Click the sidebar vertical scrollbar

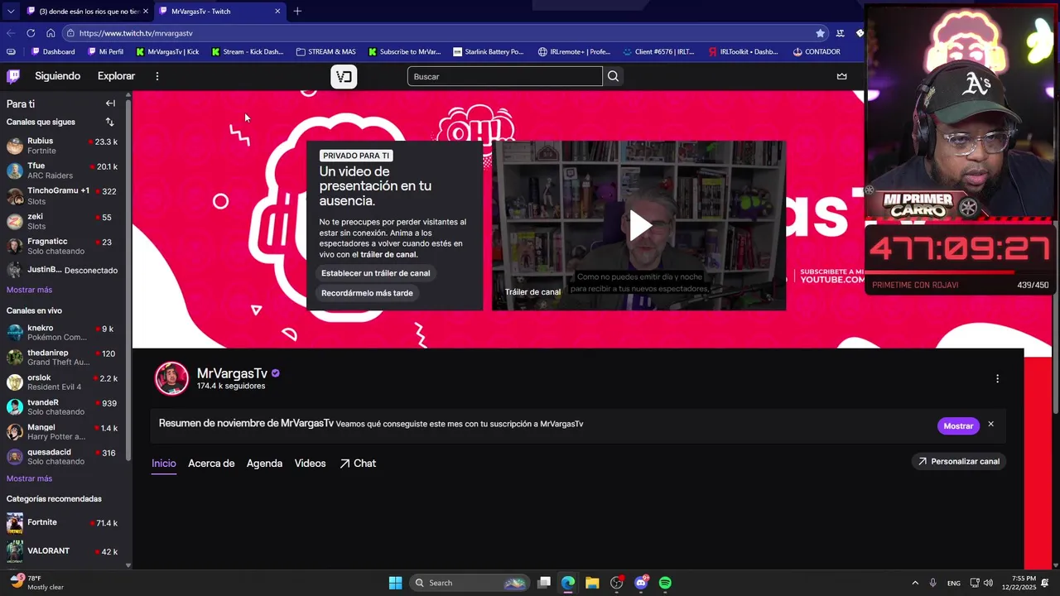pos(128,281)
